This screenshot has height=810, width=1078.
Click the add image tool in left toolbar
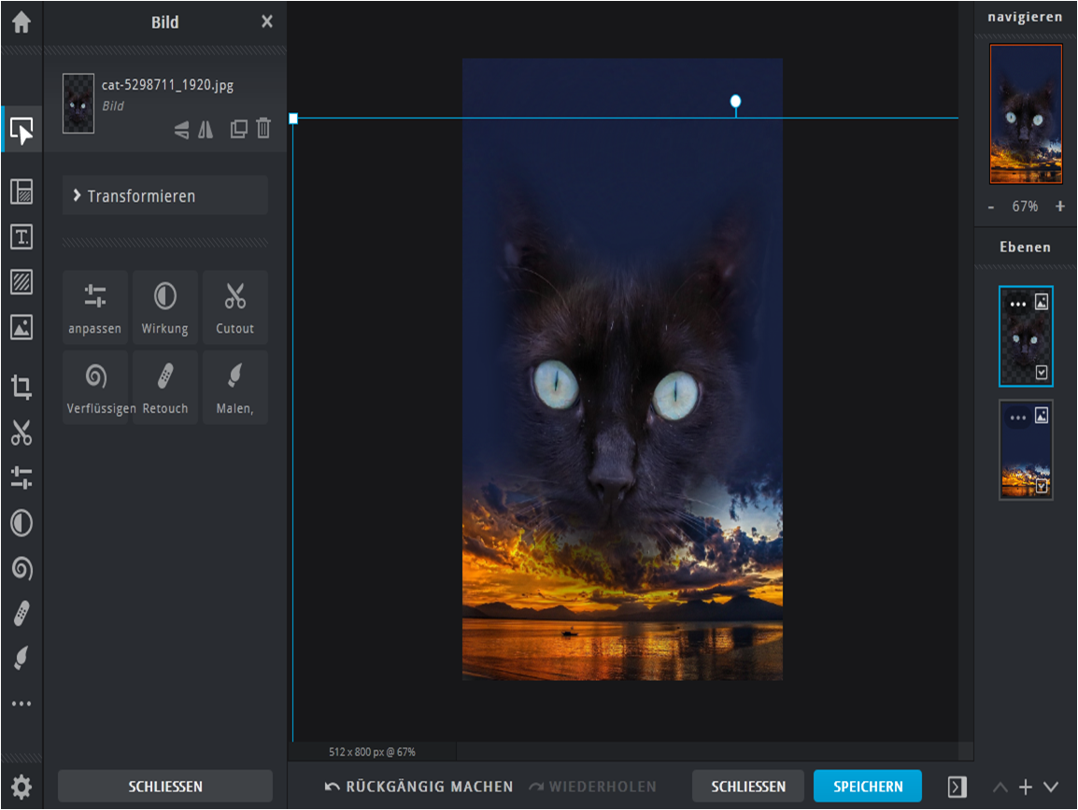click(21, 327)
